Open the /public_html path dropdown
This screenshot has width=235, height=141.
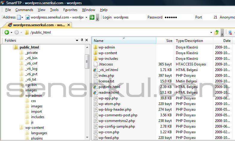211,32
